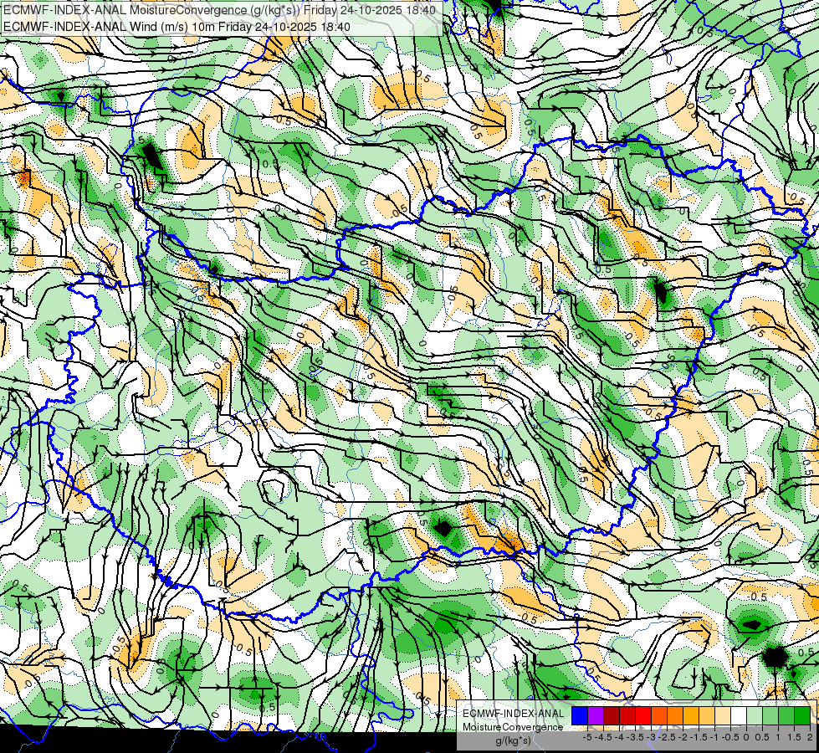The width and height of the screenshot is (819, 753).
Task: Click the legend tick value -4.5
Action: 603,737
